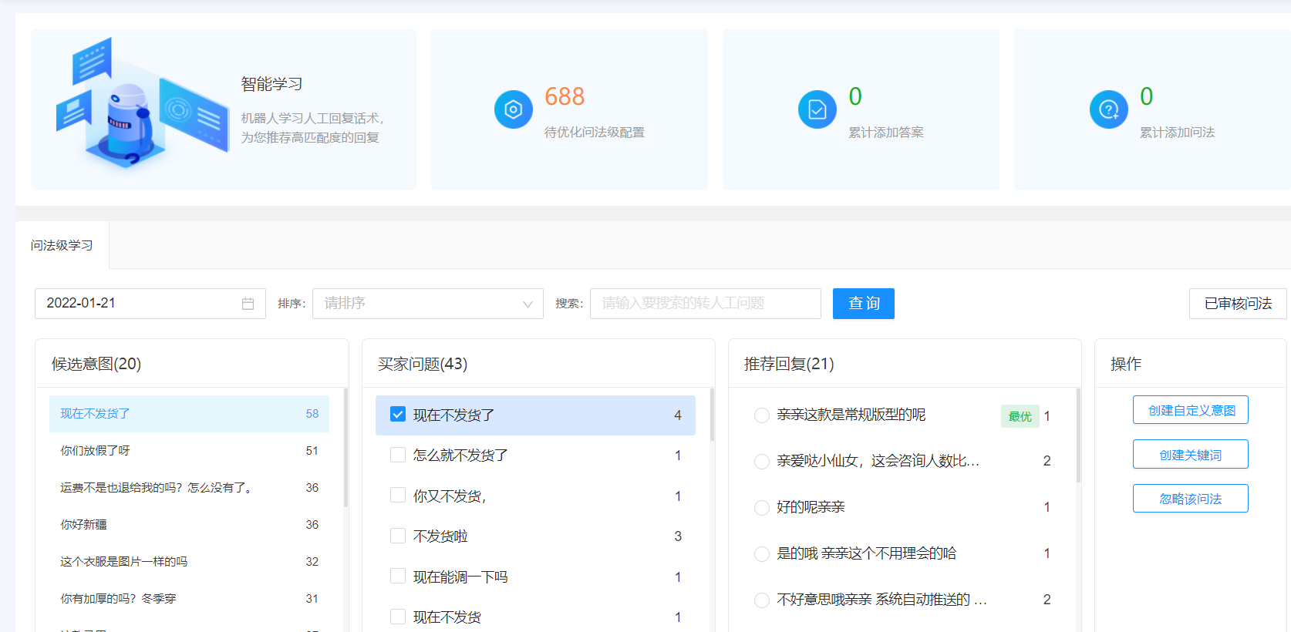Choose radio for 亲爱哒小仙女 reply
This screenshot has width=1291, height=632.
coord(762,462)
